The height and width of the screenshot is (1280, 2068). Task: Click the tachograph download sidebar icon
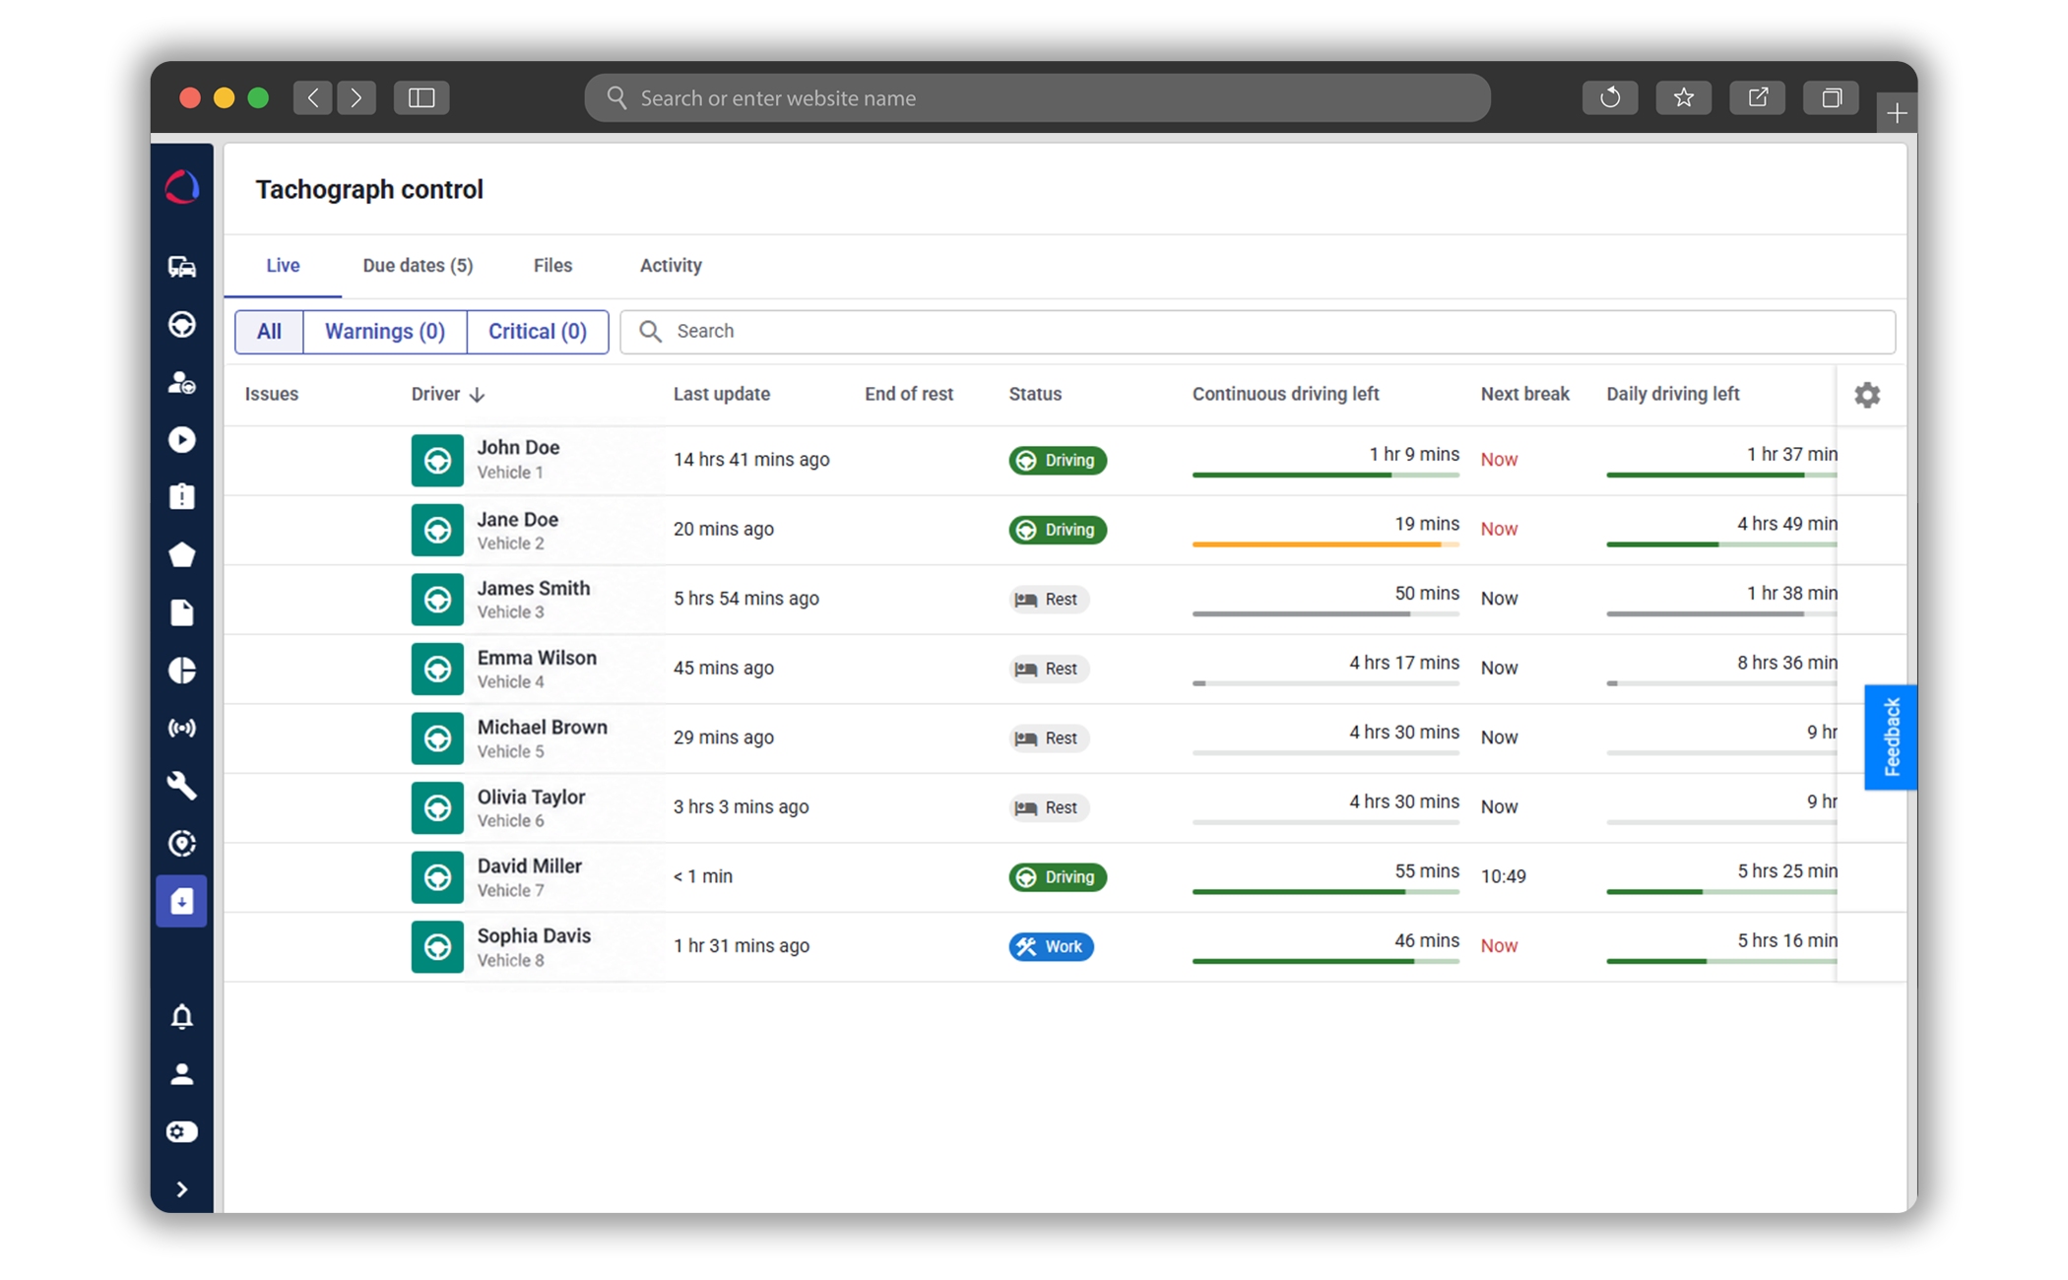click(182, 901)
